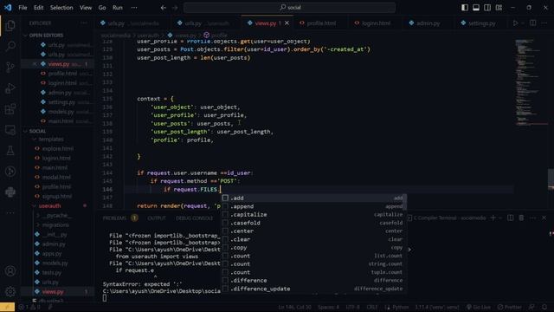Viewport: 554px width, 312px height.
Task: Expand the migrations folder
Action: [x=38, y=225]
